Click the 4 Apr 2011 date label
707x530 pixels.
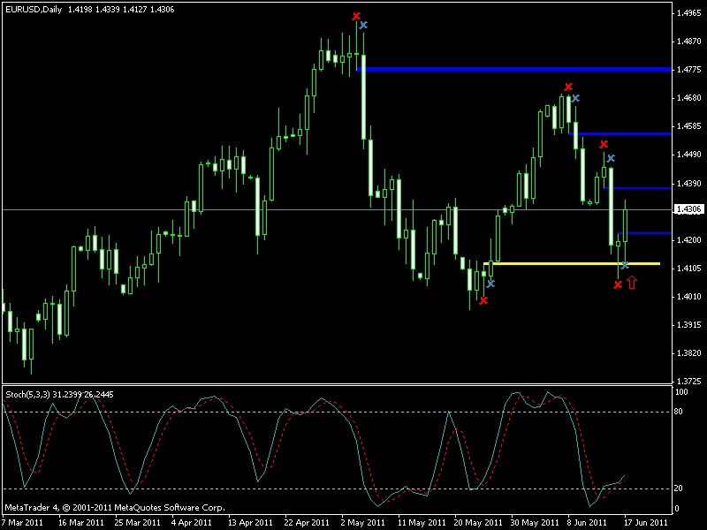tap(192, 523)
